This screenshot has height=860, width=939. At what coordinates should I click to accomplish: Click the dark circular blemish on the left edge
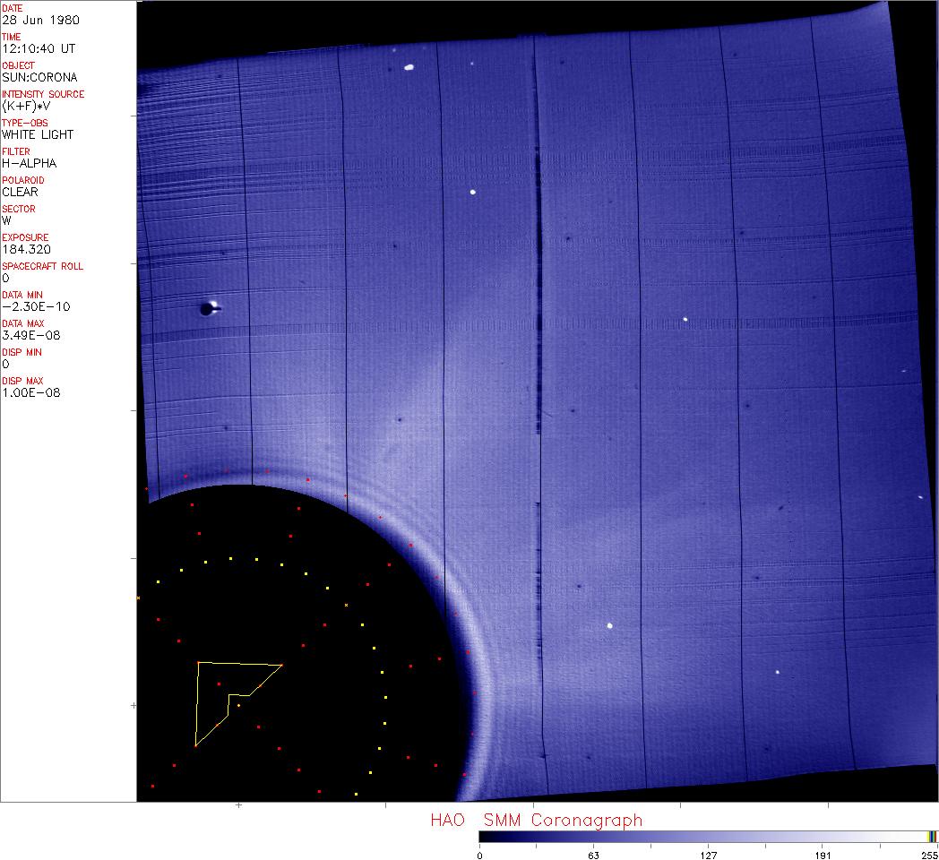click(x=207, y=309)
